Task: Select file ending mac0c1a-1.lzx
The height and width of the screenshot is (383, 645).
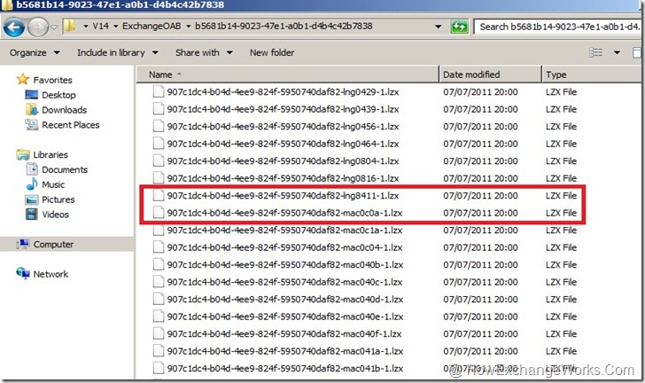Action: tap(284, 231)
